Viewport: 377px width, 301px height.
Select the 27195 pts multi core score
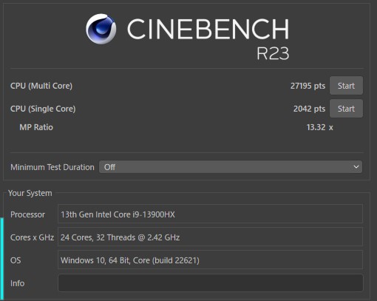[308, 86]
